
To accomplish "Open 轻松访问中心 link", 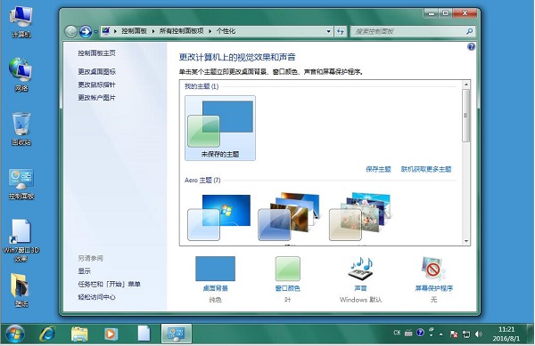I will pyautogui.click(x=96, y=297).
